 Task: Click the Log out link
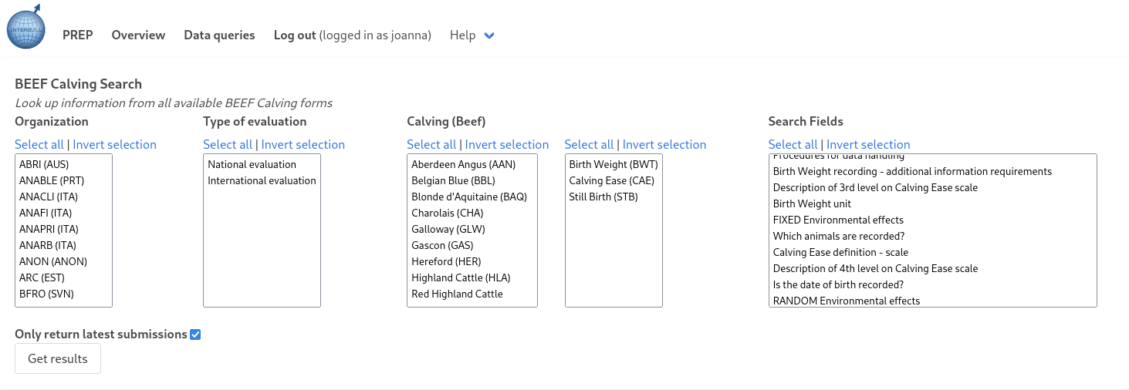(x=295, y=35)
